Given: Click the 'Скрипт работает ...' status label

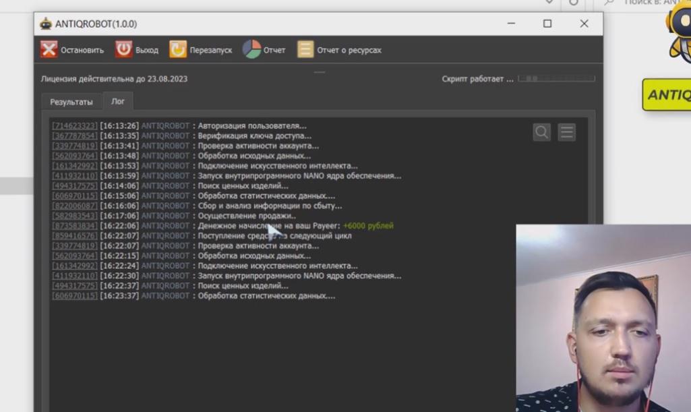Looking at the screenshot, I should coord(478,79).
